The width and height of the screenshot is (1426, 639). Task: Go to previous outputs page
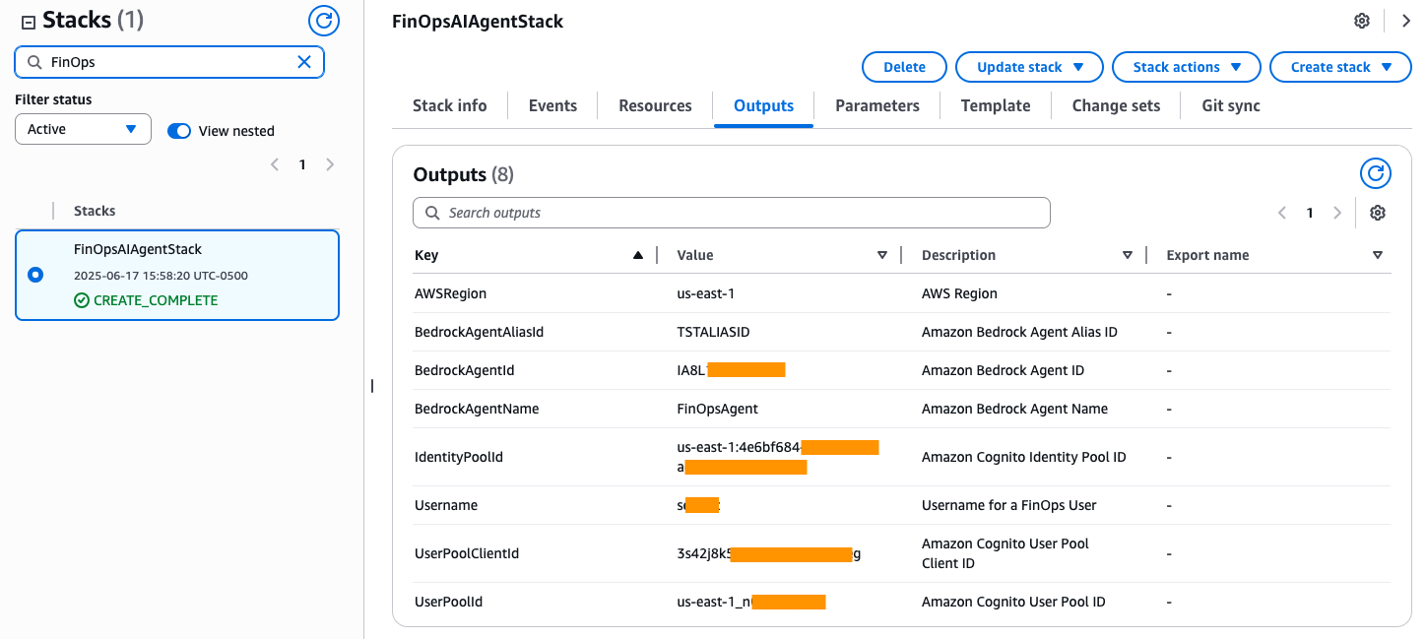pyautogui.click(x=1281, y=213)
